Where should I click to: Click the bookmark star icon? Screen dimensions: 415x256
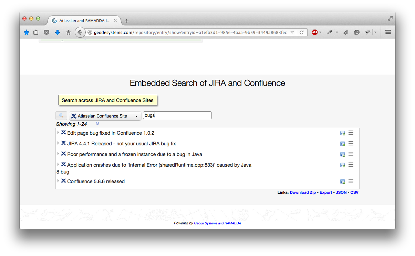(x=27, y=32)
